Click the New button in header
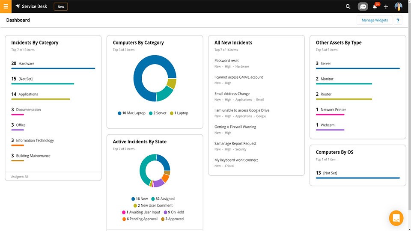 point(61,6)
